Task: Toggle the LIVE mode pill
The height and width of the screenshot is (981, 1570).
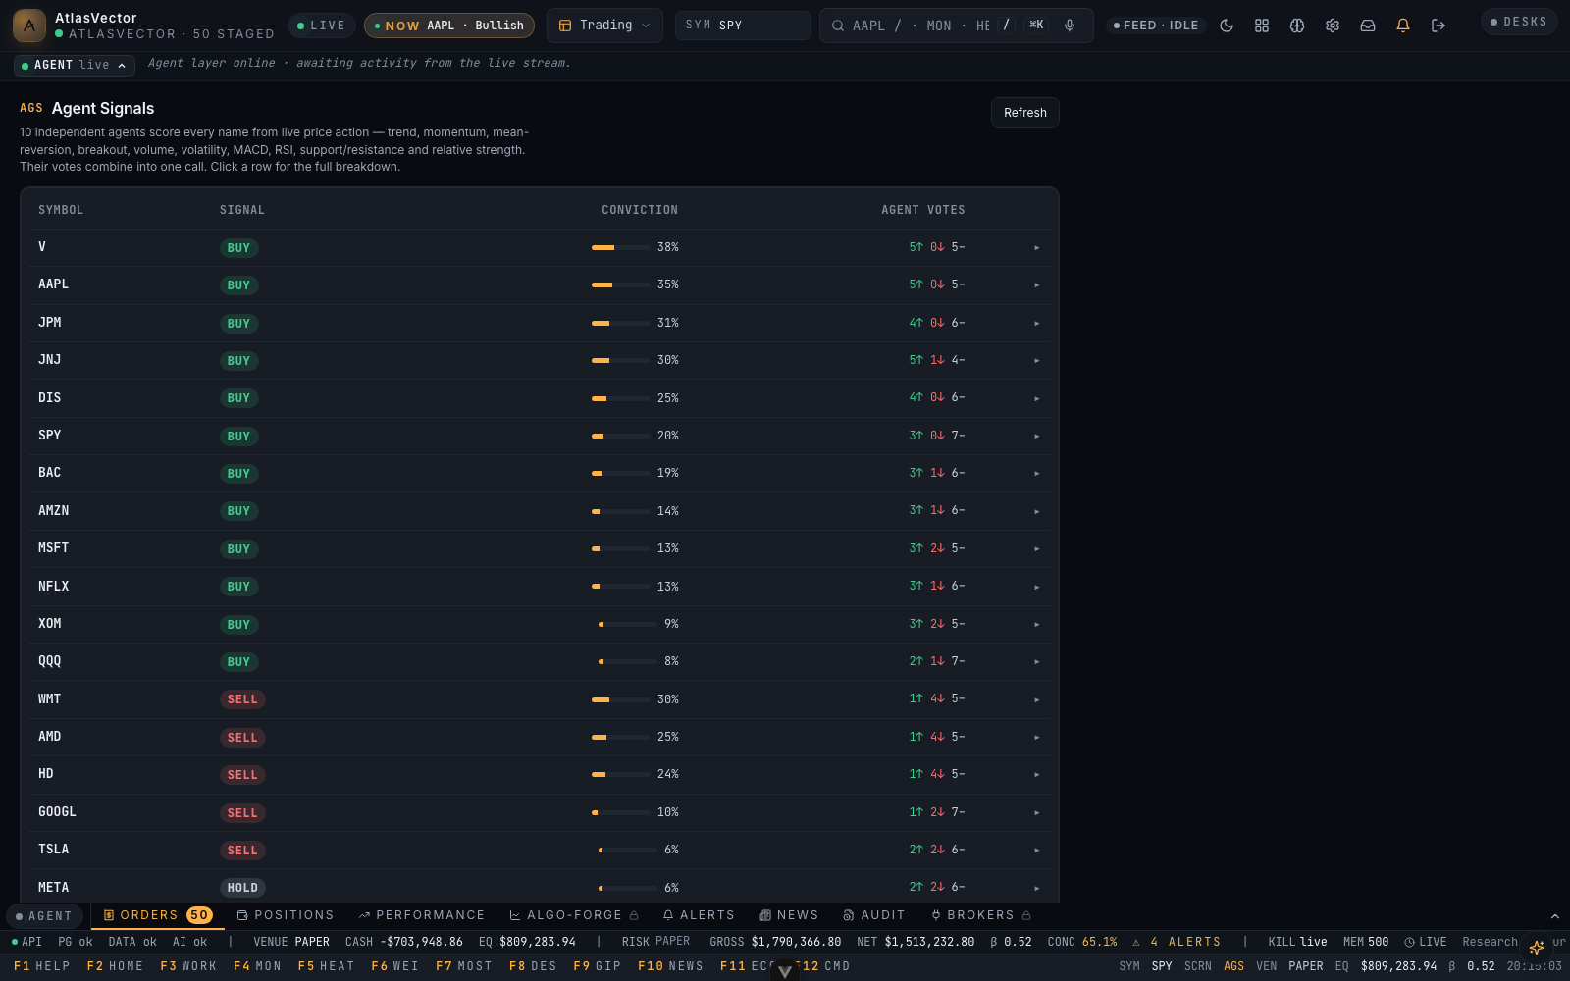Action: [321, 26]
